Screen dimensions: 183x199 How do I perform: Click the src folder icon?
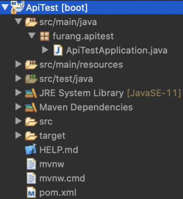pos(31,122)
